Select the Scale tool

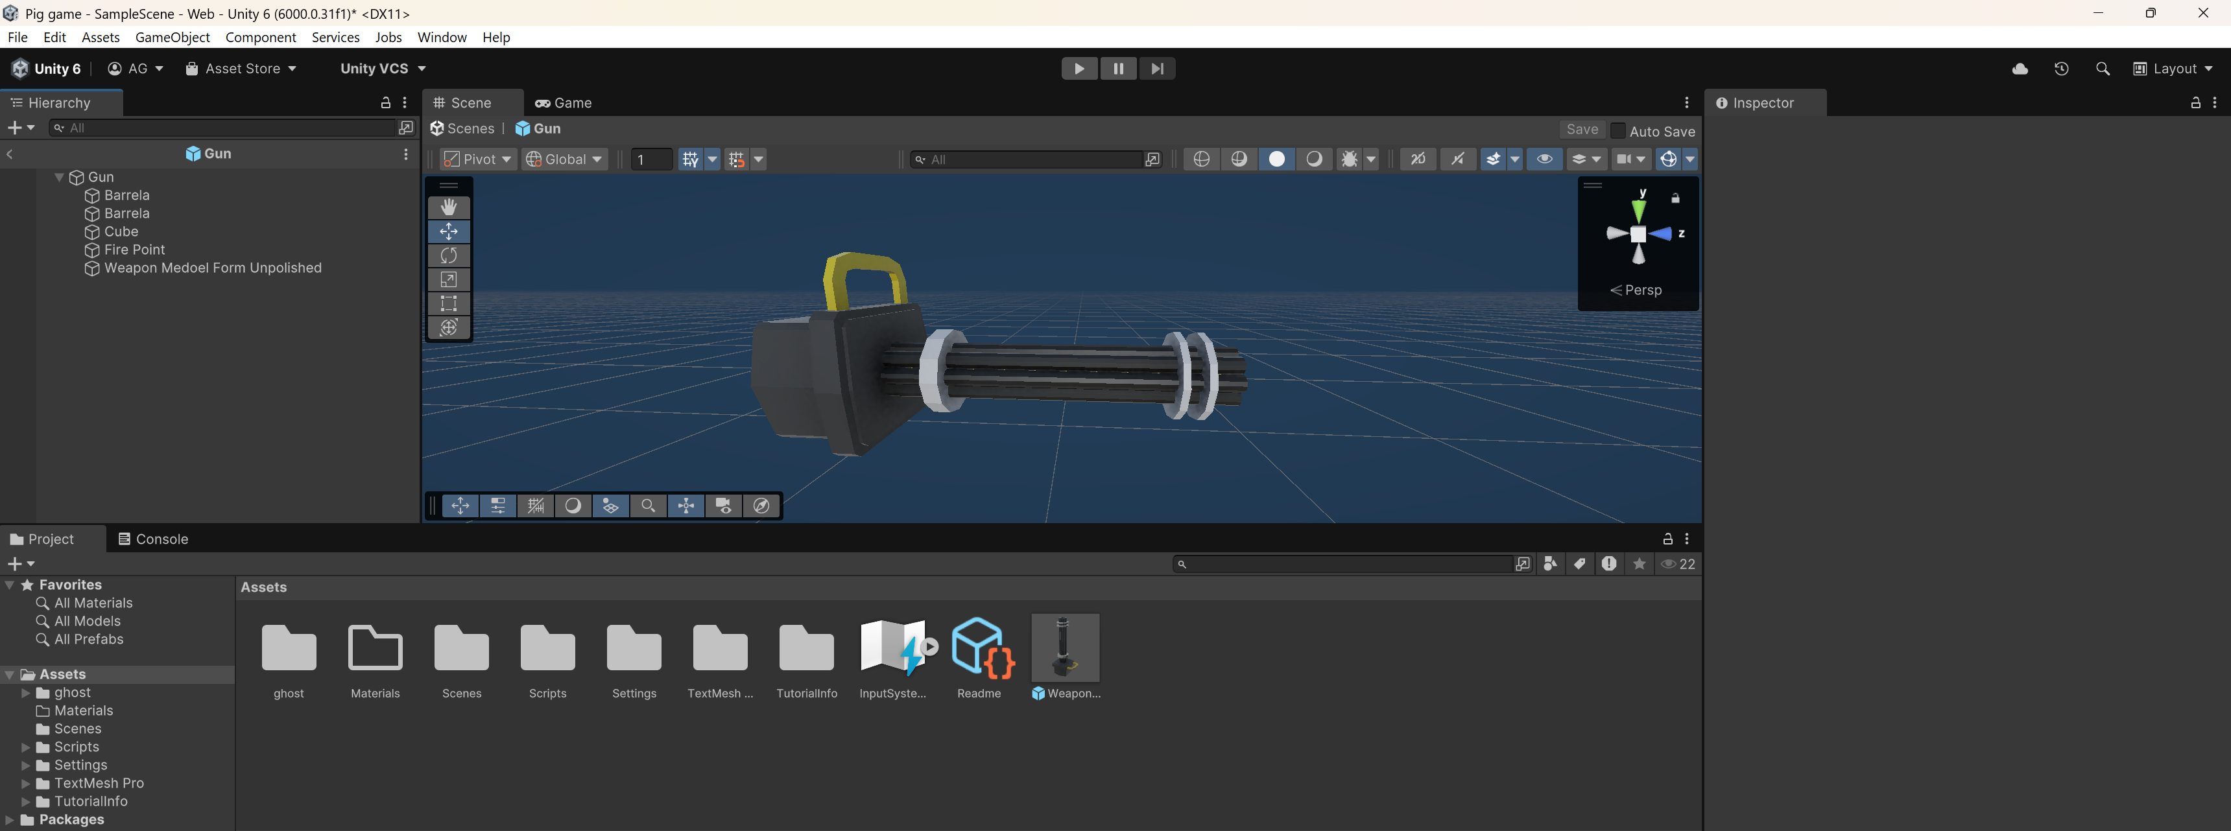(x=449, y=279)
